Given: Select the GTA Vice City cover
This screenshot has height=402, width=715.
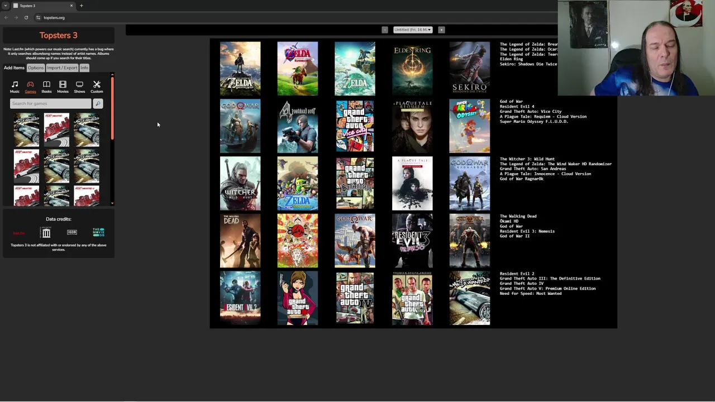Looking at the screenshot, I should [355, 126].
